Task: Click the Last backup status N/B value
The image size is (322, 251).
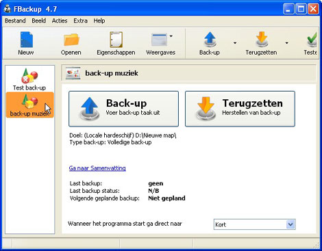Action: (x=153, y=191)
